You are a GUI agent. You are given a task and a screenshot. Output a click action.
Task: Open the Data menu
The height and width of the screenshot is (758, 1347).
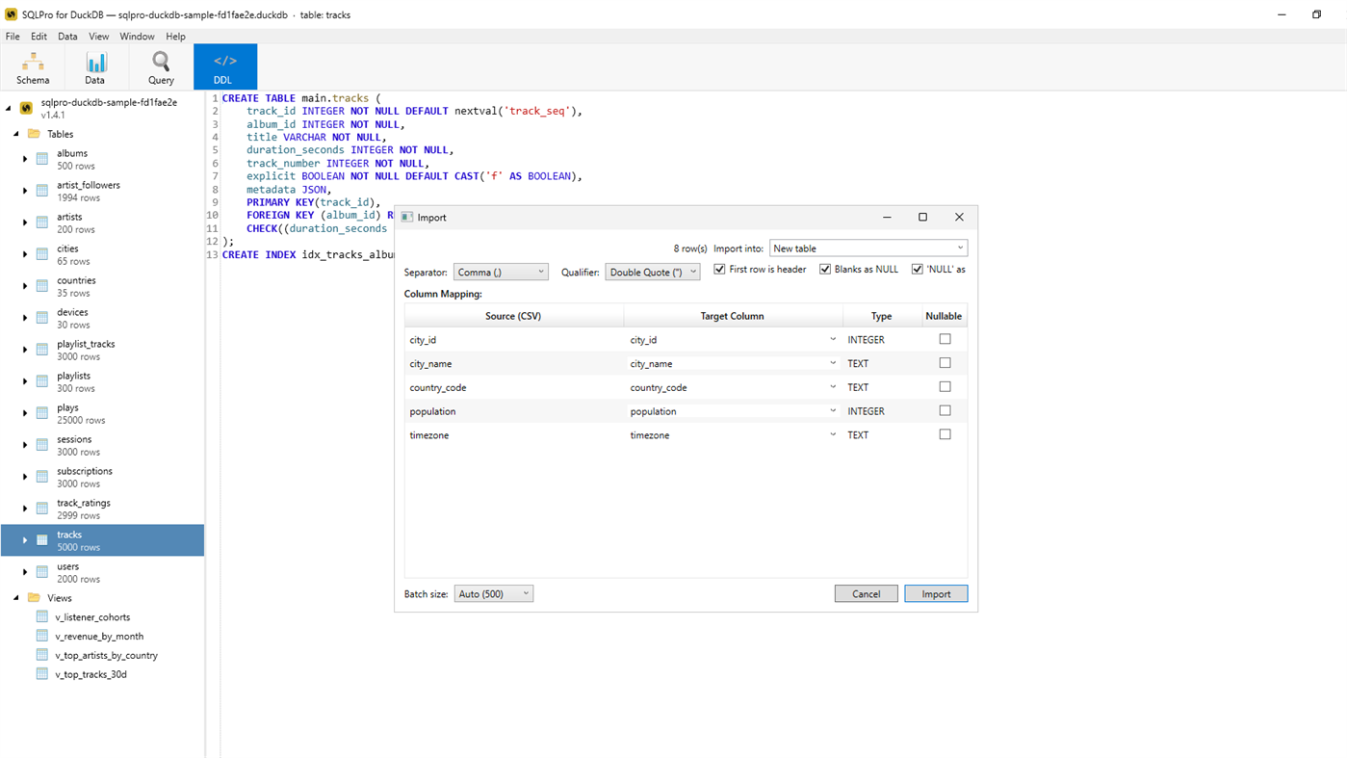(67, 37)
